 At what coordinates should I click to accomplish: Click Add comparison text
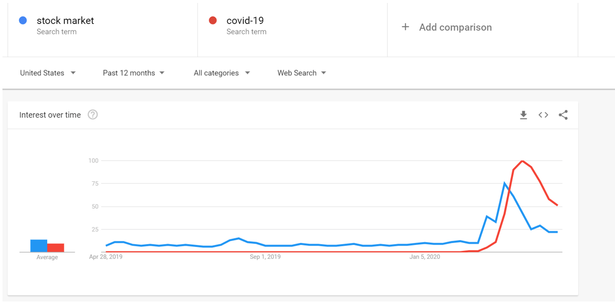[455, 27]
